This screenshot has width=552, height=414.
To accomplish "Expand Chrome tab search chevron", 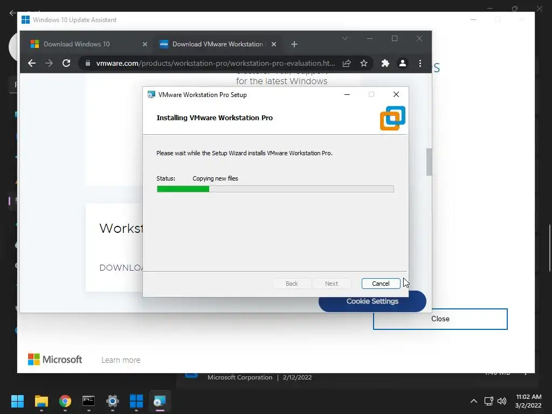I will tap(345, 38).
